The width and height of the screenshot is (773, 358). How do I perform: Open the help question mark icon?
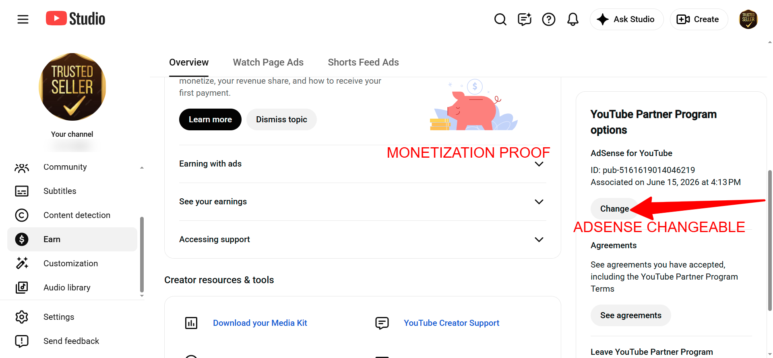(x=548, y=19)
